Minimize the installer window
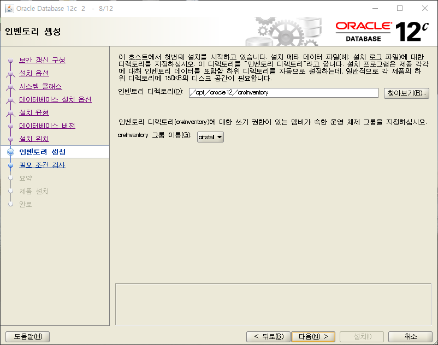 [375, 8]
